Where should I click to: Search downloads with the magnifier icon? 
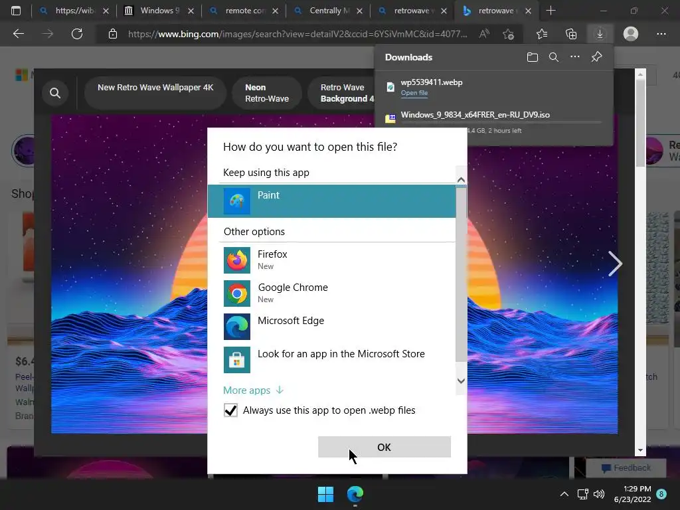coord(554,57)
